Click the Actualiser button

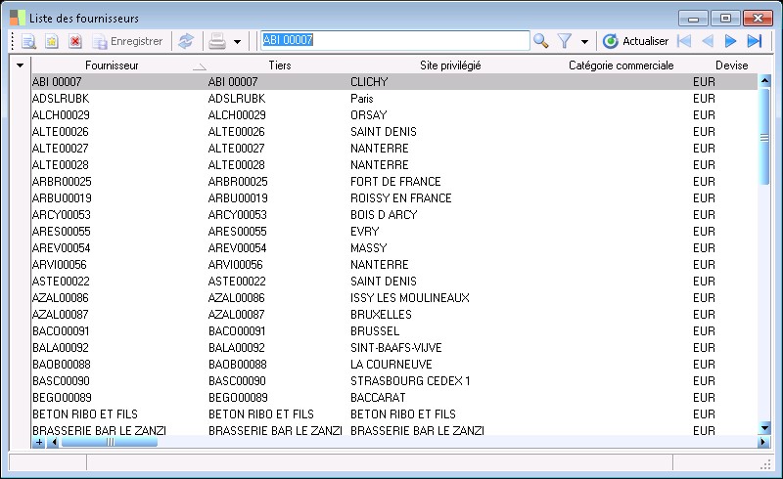(635, 41)
